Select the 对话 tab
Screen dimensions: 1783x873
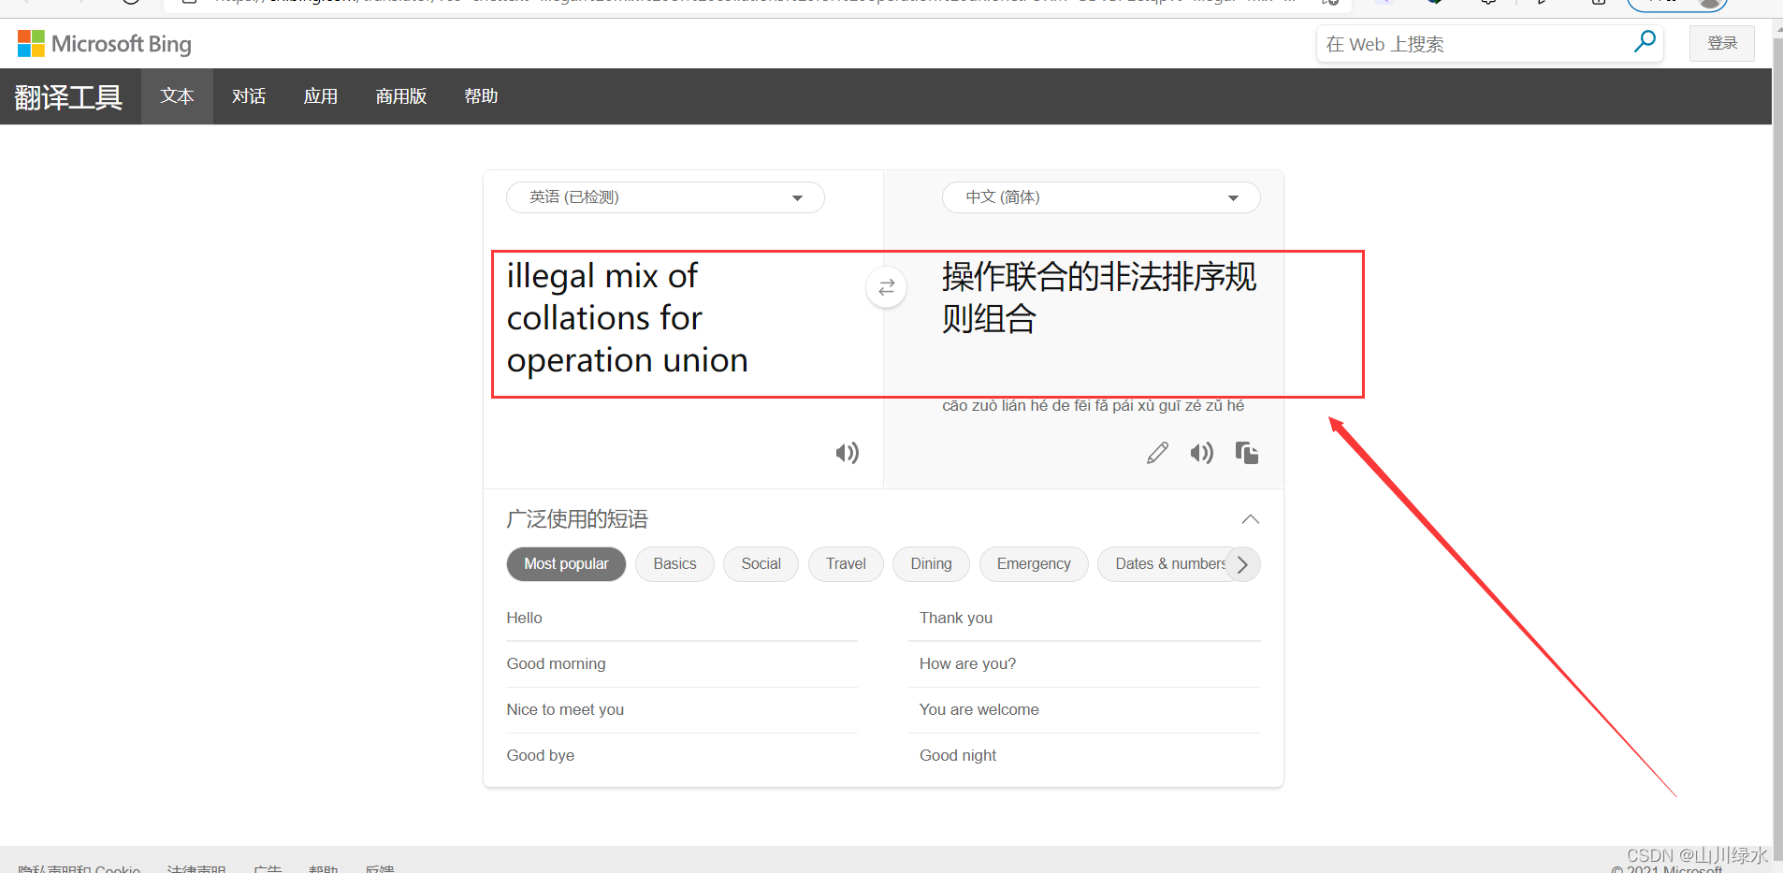tap(249, 95)
